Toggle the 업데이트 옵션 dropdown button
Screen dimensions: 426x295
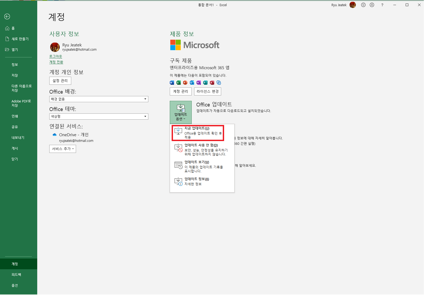(181, 112)
